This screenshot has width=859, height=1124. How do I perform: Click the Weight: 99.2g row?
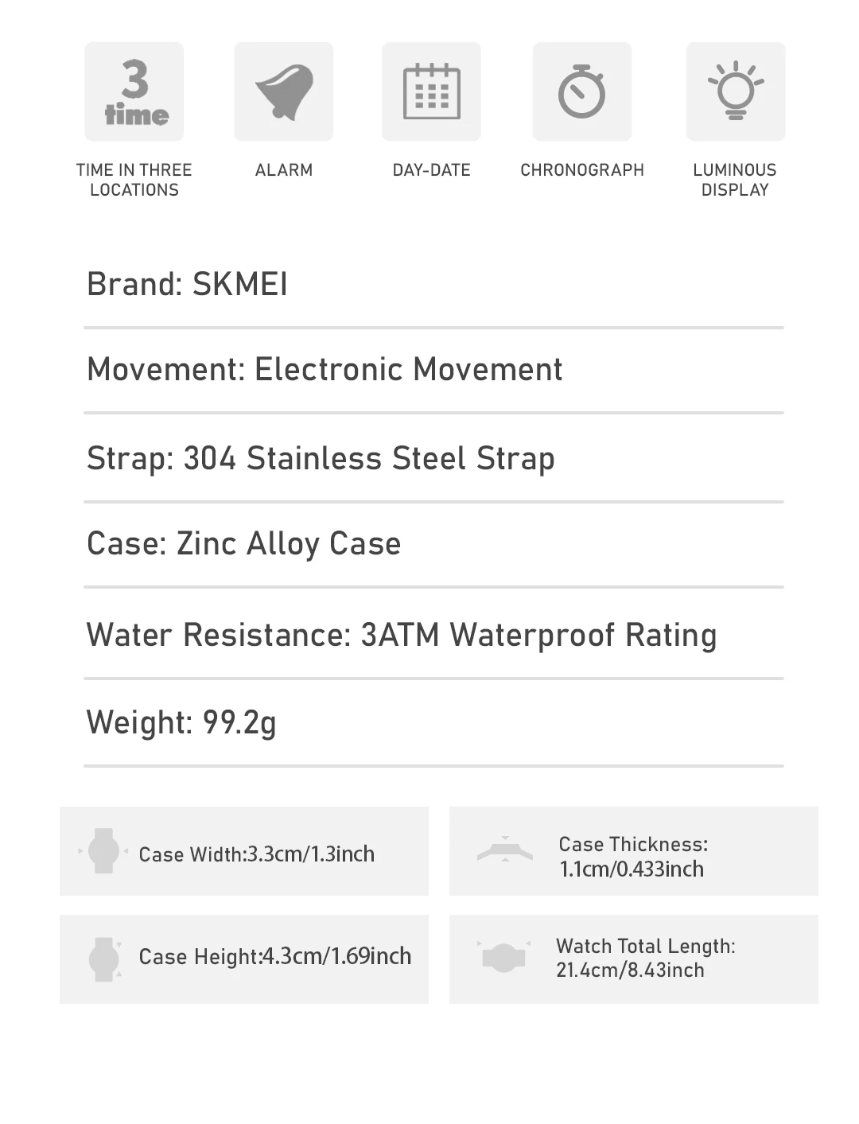[x=433, y=723]
